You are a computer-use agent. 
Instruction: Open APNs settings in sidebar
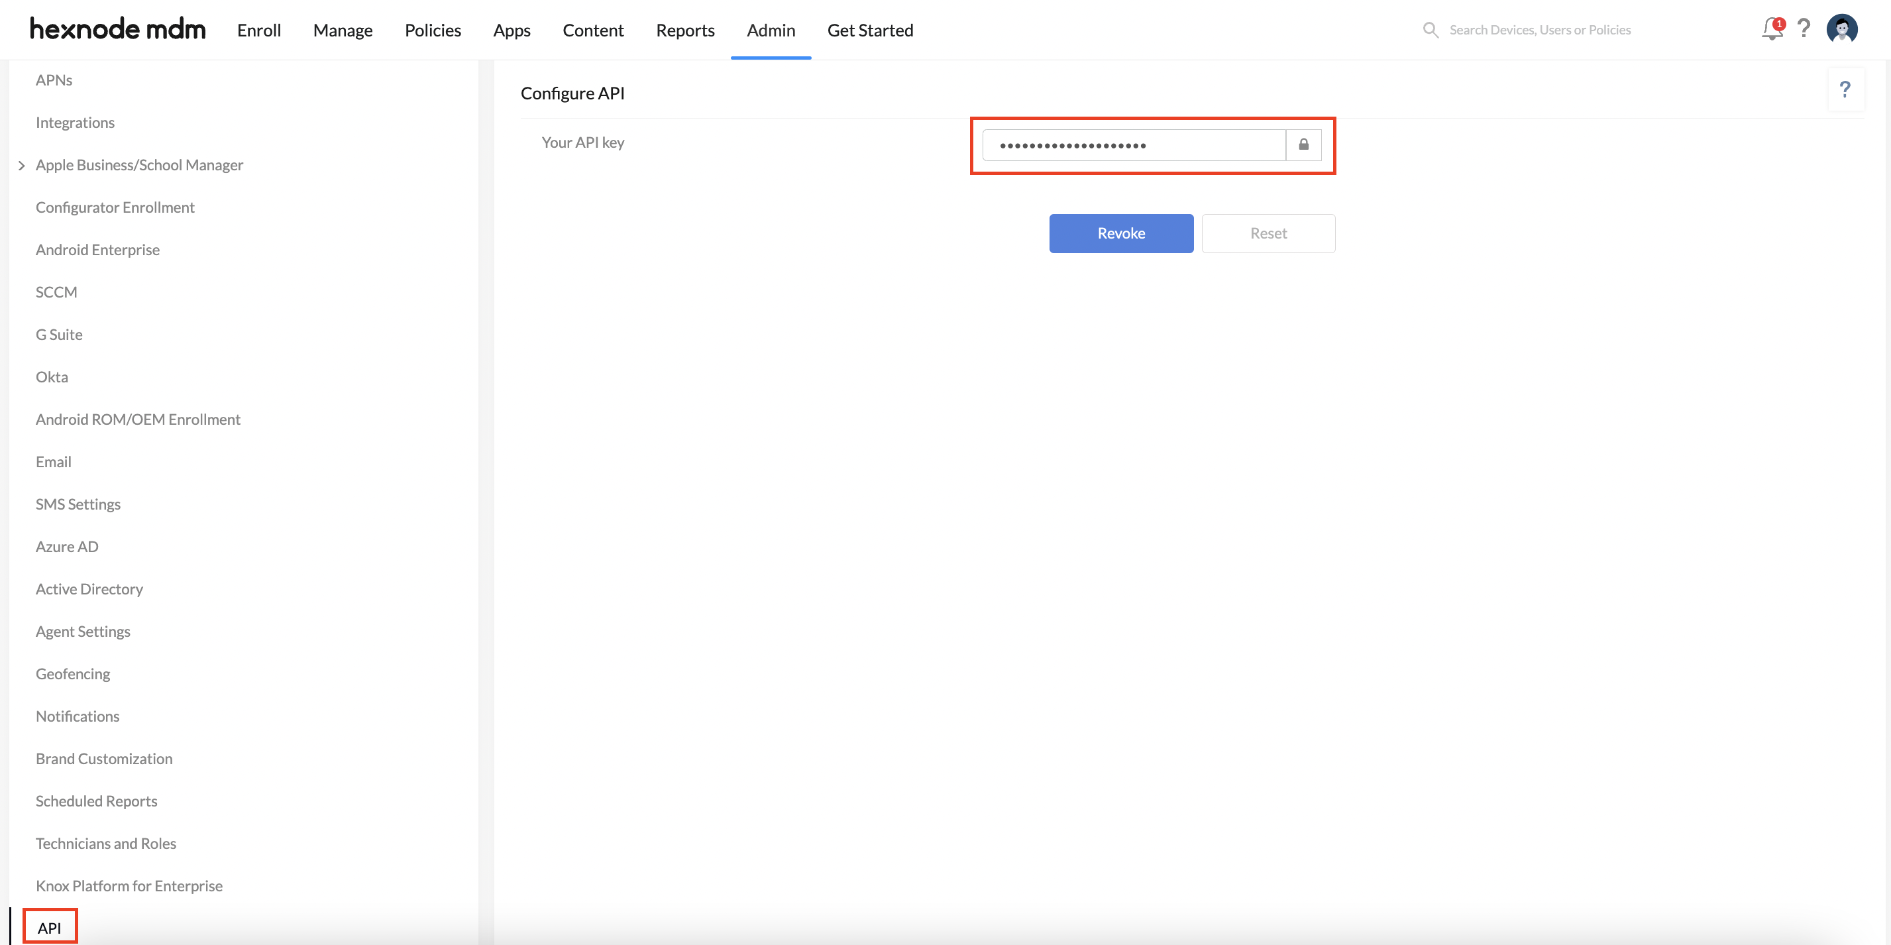(54, 80)
